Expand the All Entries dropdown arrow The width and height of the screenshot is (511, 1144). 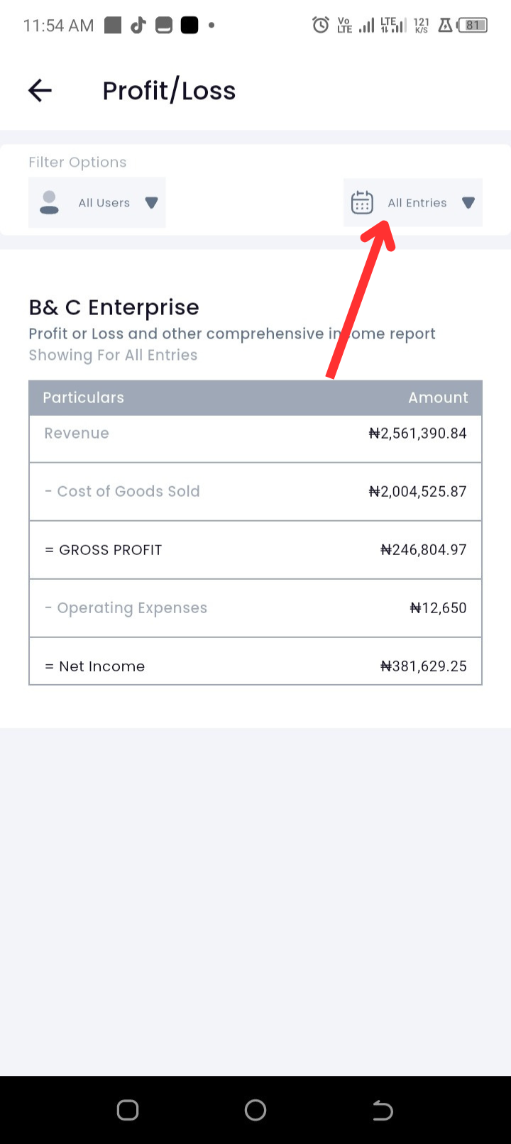click(468, 203)
